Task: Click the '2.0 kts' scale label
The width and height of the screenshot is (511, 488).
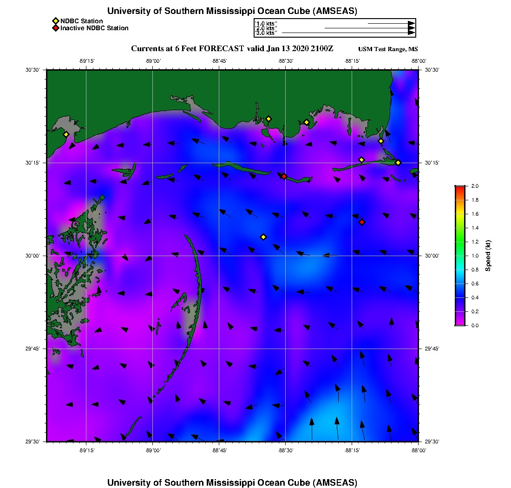Action: coord(266,28)
